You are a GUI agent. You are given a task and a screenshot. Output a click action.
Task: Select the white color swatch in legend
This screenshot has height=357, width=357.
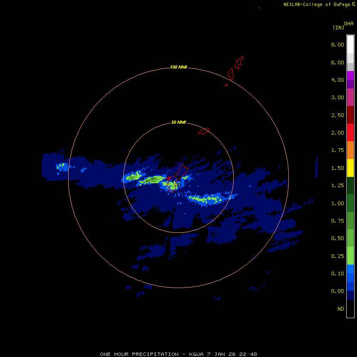pos(350,44)
